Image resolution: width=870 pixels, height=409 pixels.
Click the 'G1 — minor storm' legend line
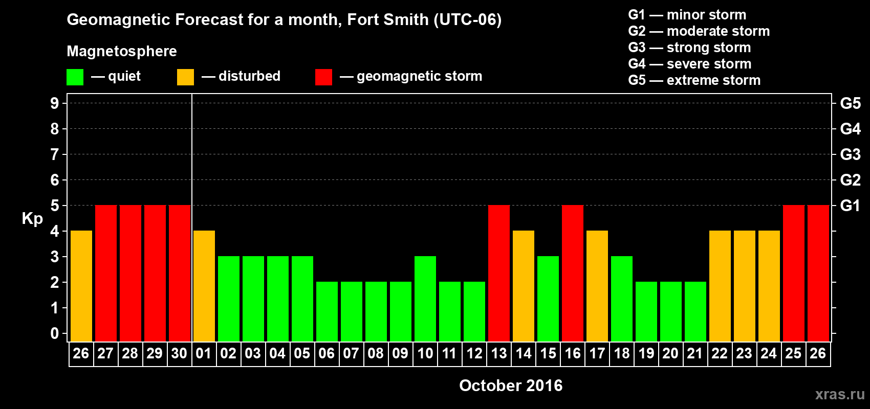[687, 15]
